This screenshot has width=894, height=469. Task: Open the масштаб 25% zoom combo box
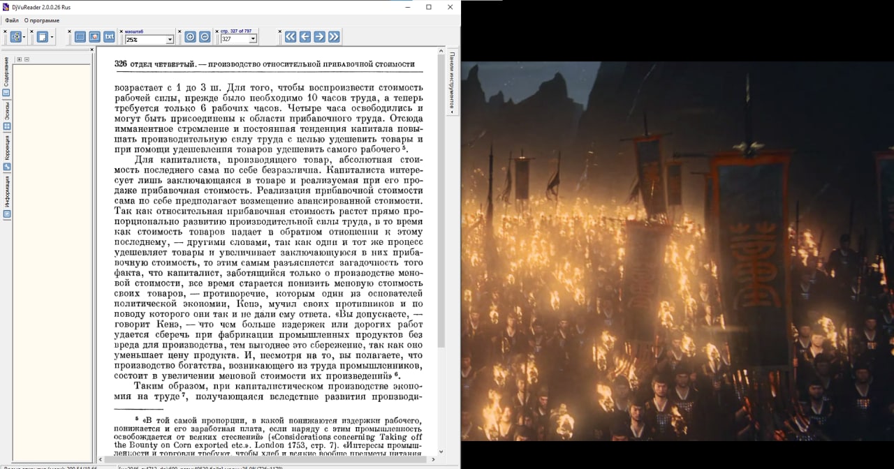(149, 40)
